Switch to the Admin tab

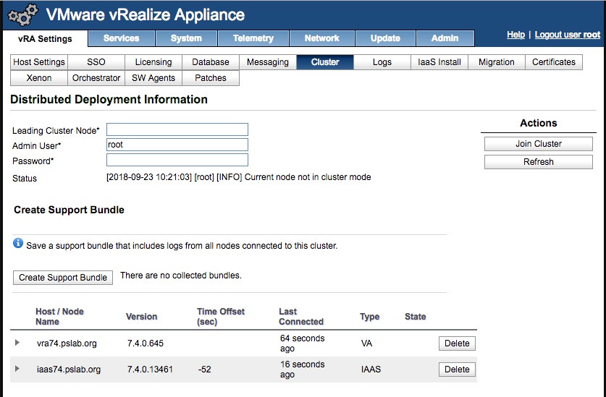445,38
